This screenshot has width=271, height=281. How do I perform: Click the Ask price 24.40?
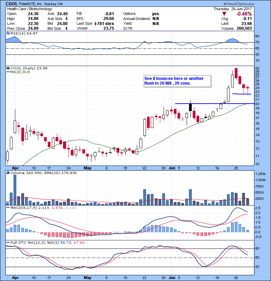(x=62, y=14)
